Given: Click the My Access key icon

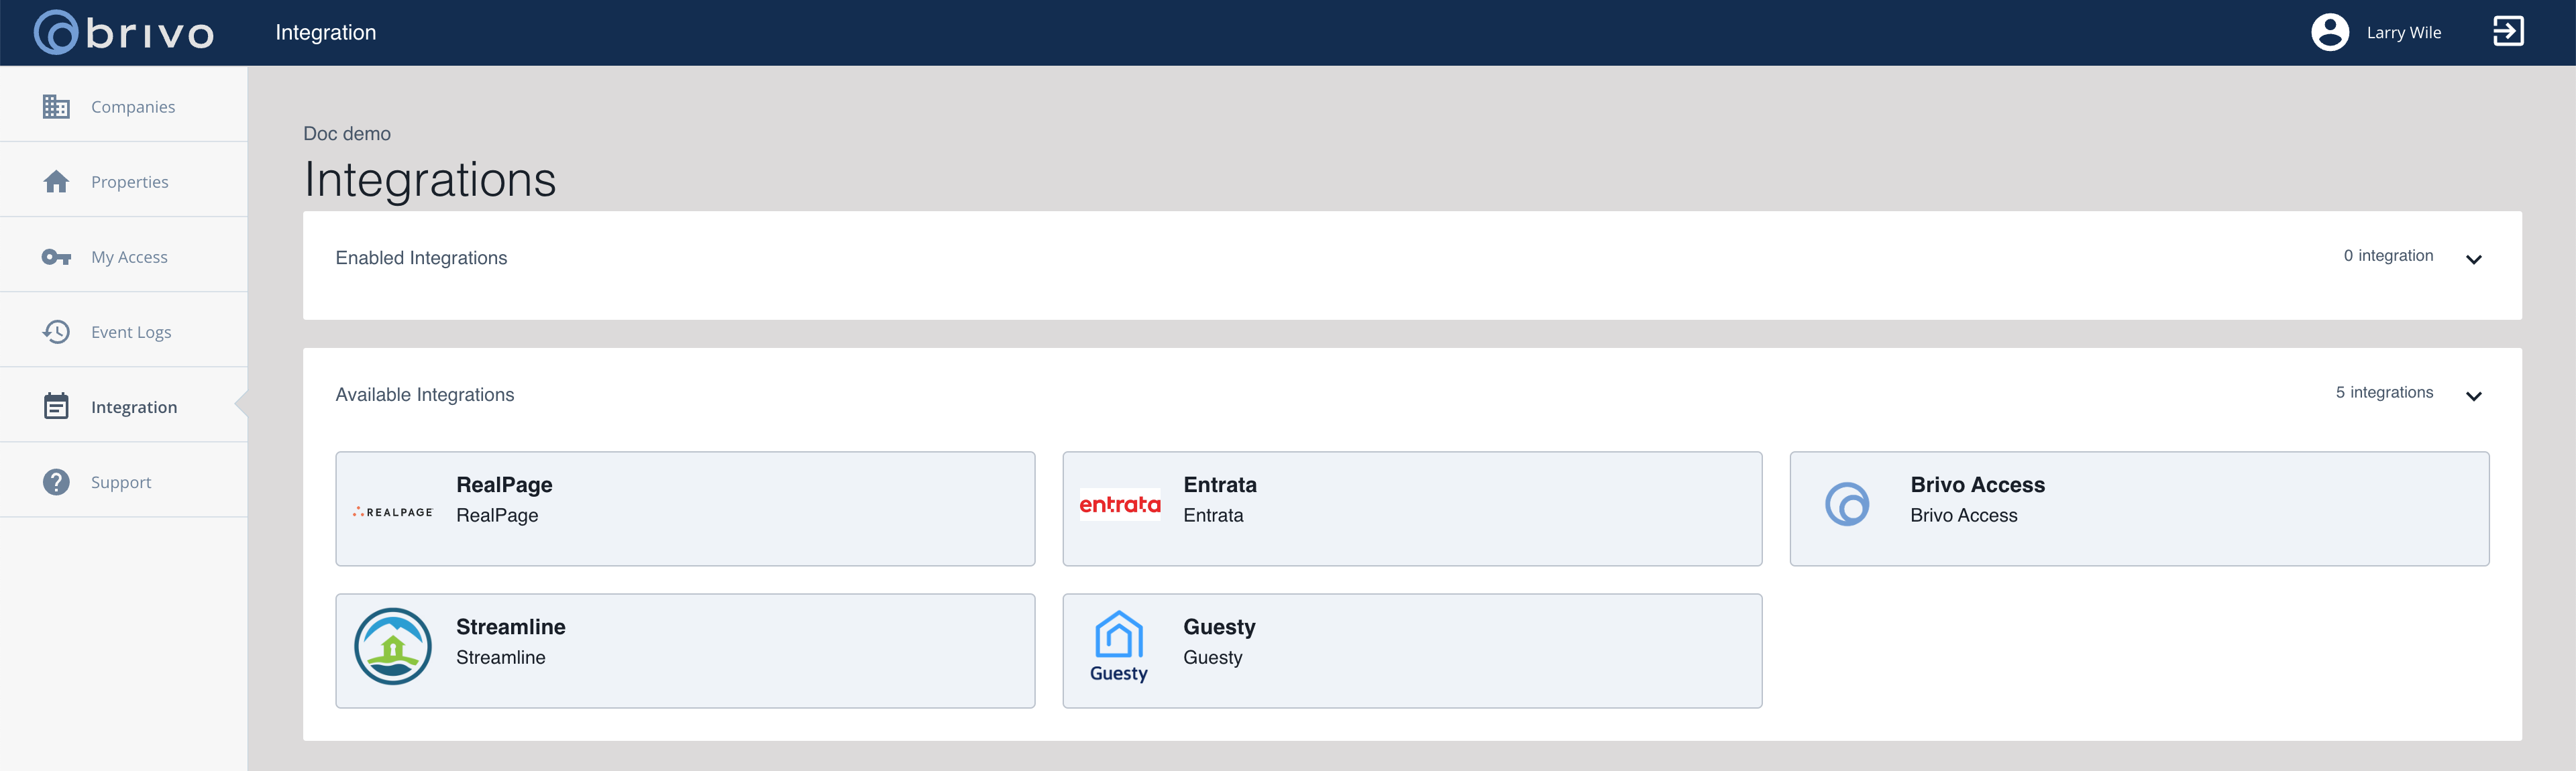Looking at the screenshot, I should point(56,256).
